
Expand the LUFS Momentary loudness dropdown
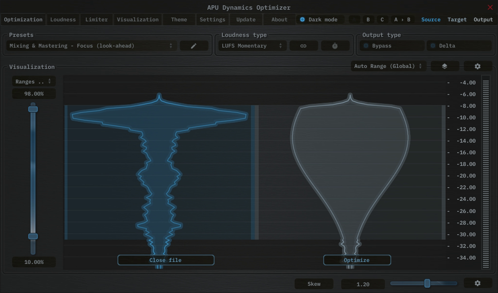(252, 46)
